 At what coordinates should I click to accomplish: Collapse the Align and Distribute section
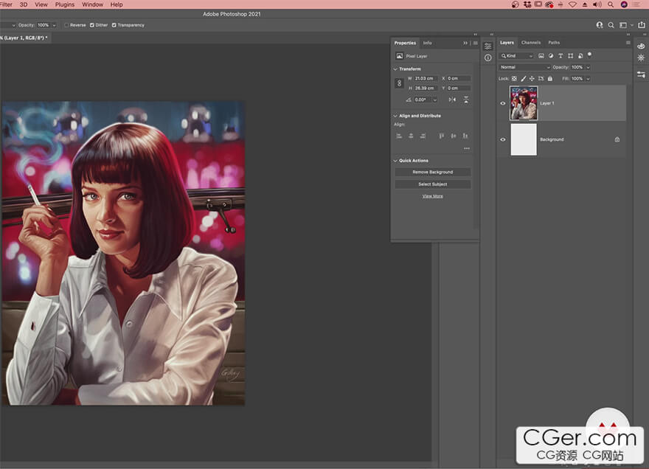(395, 116)
